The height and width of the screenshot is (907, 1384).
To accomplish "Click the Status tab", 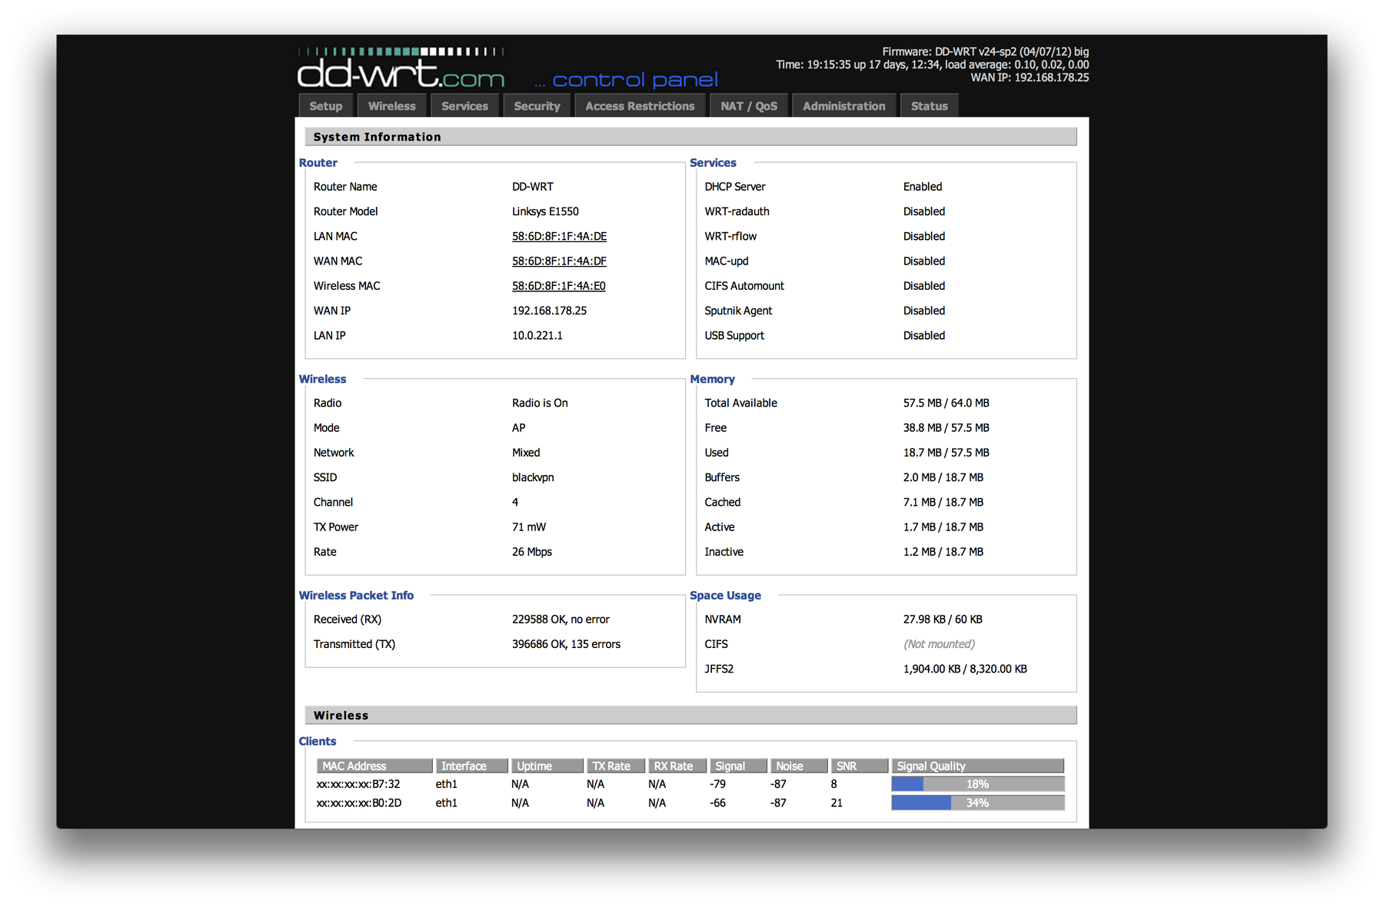I will (x=929, y=106).
